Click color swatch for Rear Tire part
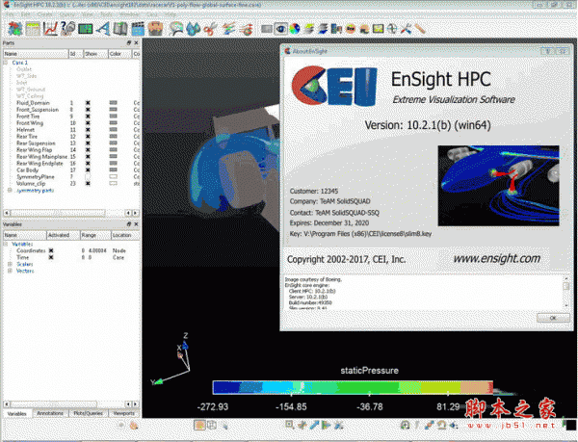The height and width of the screenshot is (442, 578). (113, 137)
